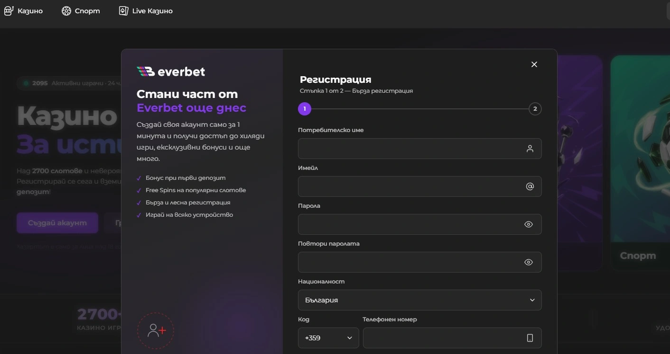Click the Създай акаунт button on background page
670x354 pixels.
pyautogui.click(x=57, y=223)
